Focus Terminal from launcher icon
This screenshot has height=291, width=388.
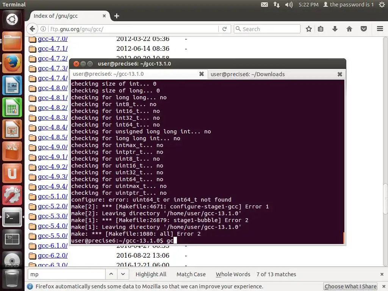[12, 217]
